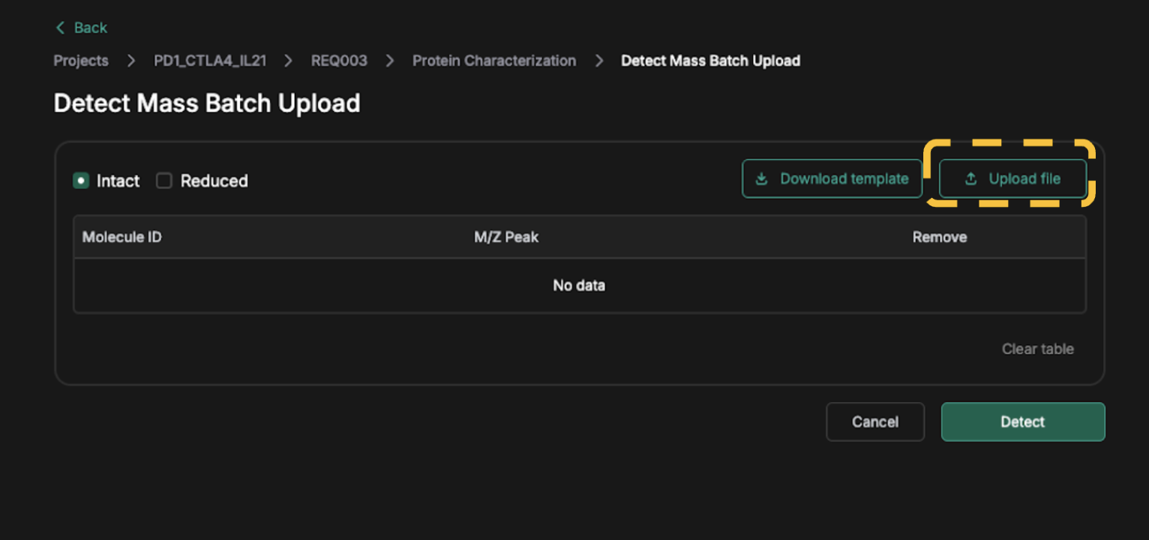Viewport: 1149px width, 540px height.
Task: Click the Remove column header
Action: pyautogui.click(x=939, y=237)
